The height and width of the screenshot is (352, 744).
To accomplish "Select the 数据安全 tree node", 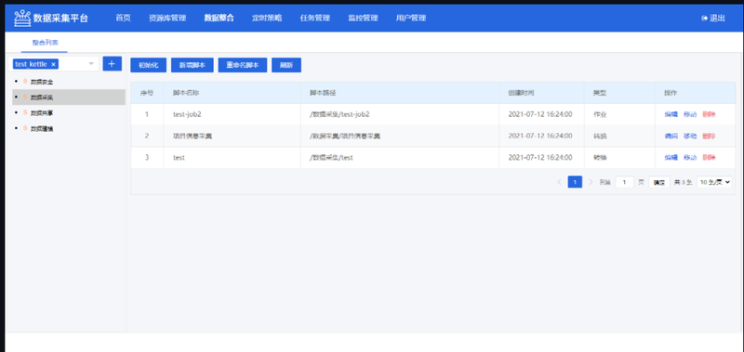I will pos(42,82).
